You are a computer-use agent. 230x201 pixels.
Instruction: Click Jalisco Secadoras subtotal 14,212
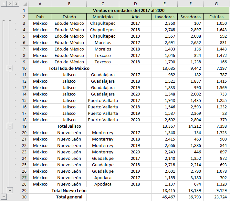190,126
